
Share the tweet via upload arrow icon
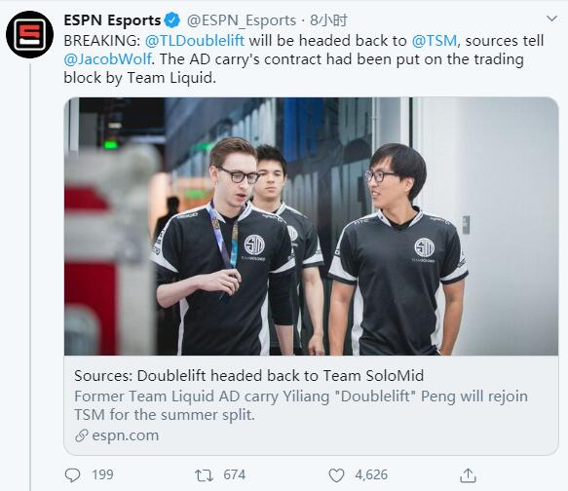[468, 475]
